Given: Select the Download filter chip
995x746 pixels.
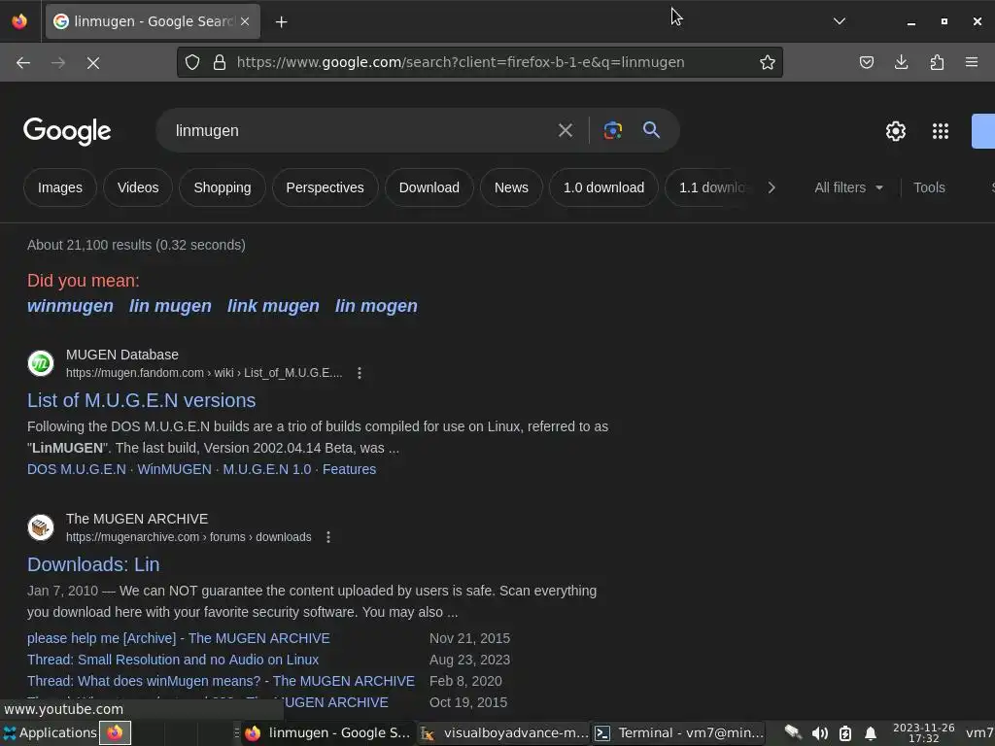Looking at the screenshot, I should pyautogui.click(x=429, y=187).
